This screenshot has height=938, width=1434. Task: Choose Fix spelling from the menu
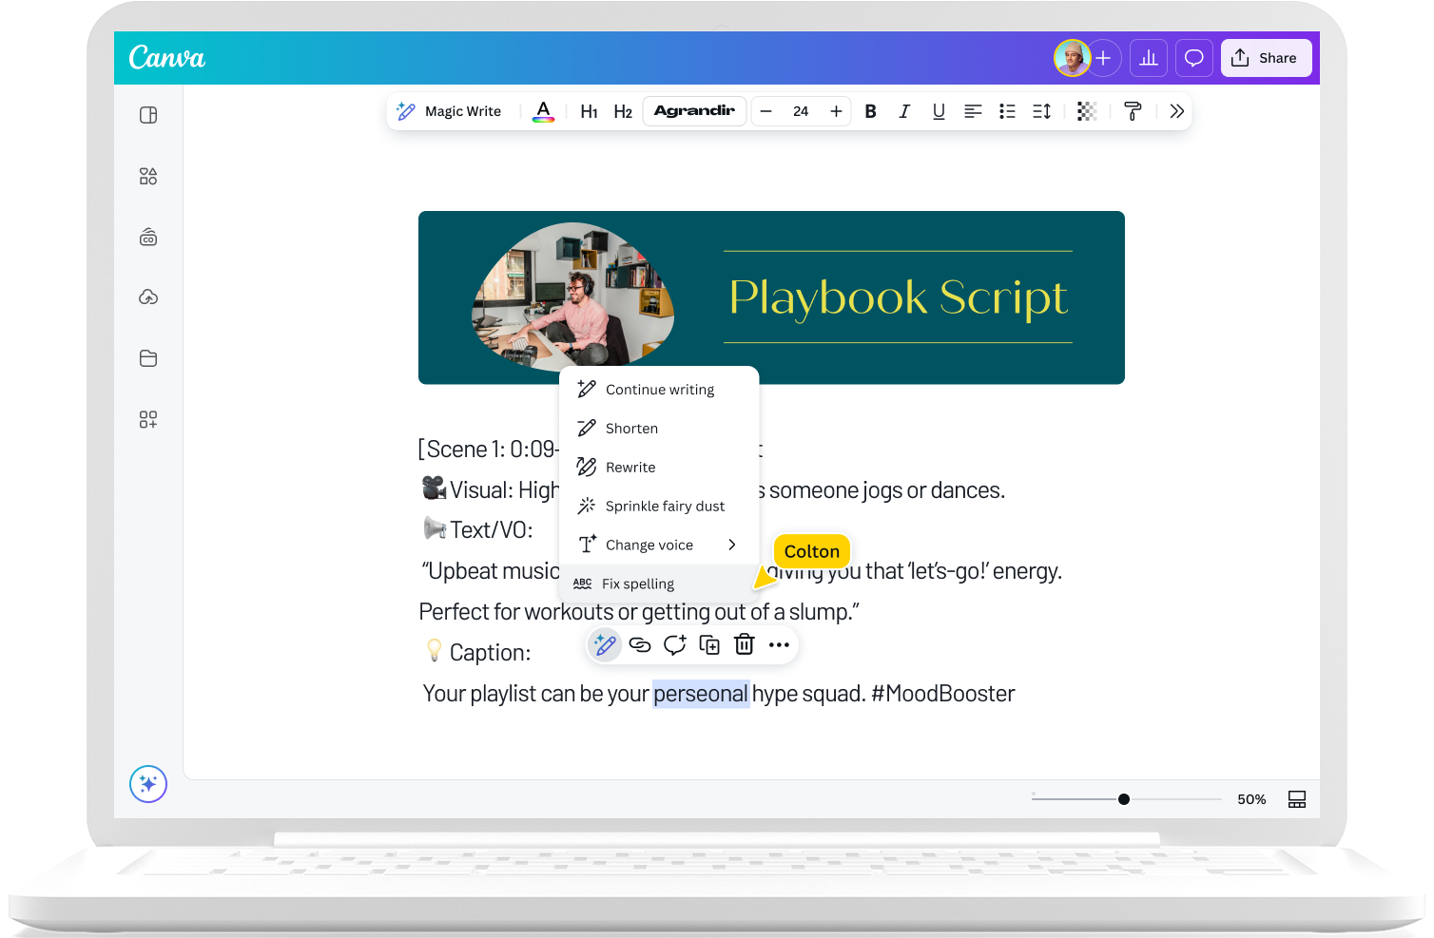coord(637,584)
